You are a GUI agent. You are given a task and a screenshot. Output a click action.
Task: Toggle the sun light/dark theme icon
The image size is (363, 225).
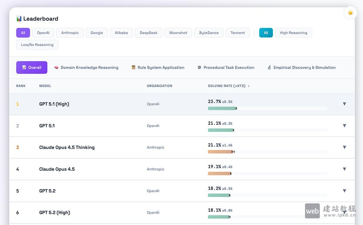tap(350, 13)
